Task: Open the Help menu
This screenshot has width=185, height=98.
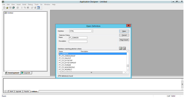Action: pyautogui.click(x=54, y=4)
